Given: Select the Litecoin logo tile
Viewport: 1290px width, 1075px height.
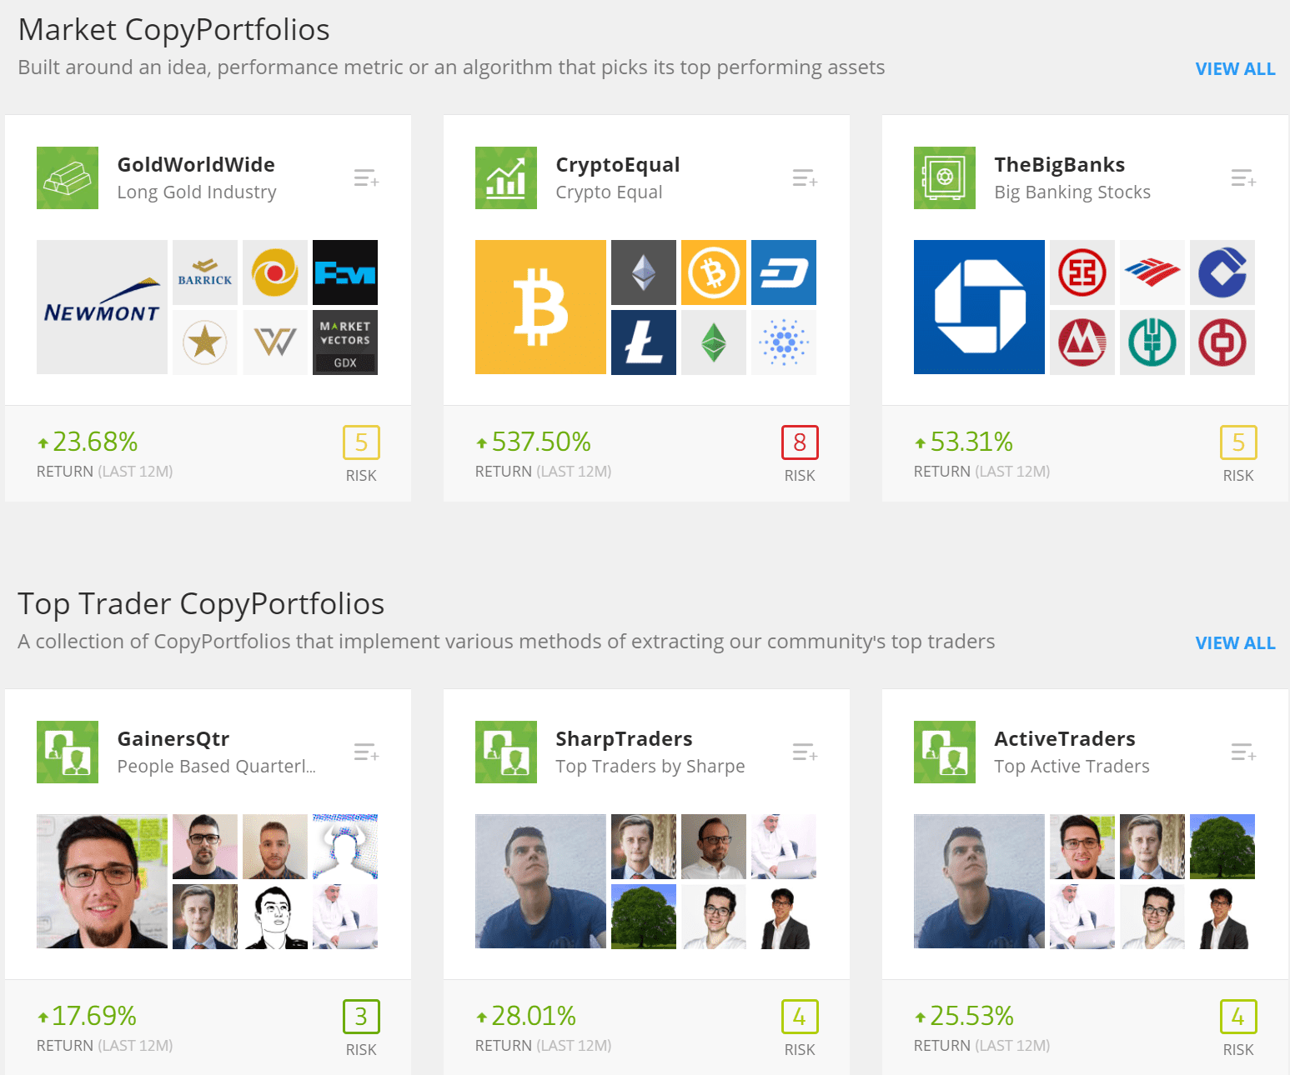Looking at the screenshot, I should 644,342.
